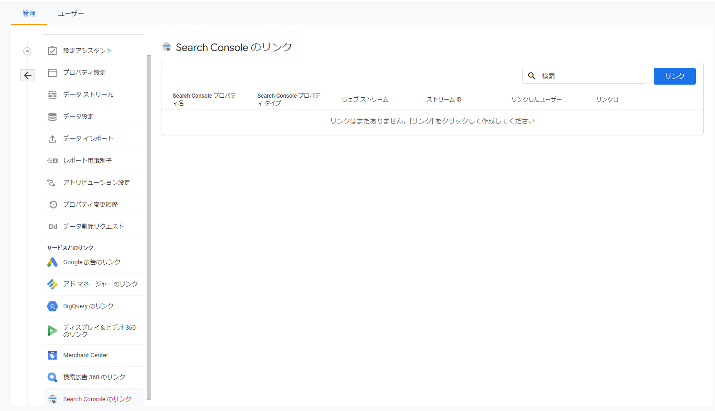Click the サービスとのリンク section heading
Image resolution: width=715 pixels, height=411 pixels.
pos(70,248)
